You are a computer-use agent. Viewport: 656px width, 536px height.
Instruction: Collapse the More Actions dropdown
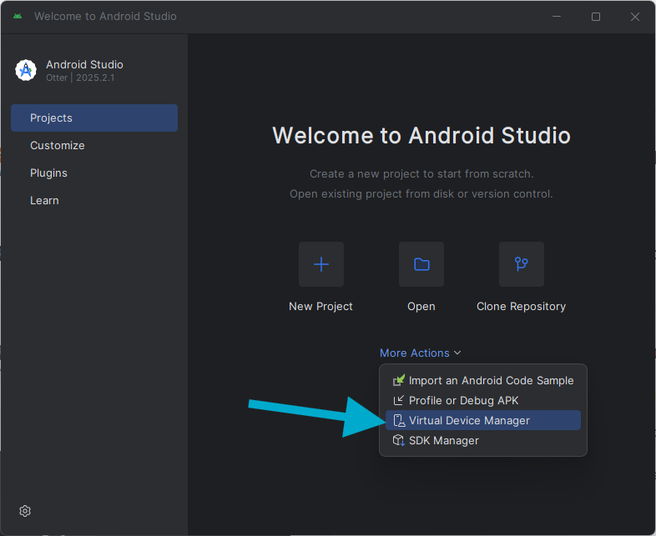(420, 353)
